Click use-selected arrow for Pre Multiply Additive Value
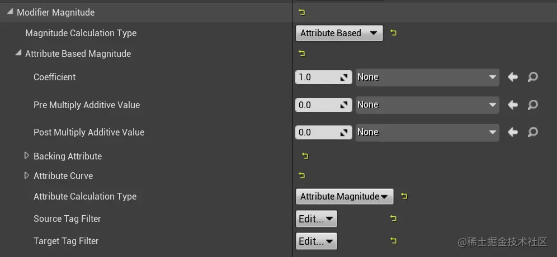This screenshot has height=257, width=557. [512, 105]
